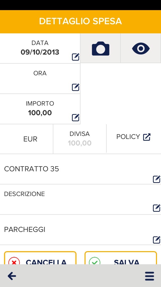Select the EUR currency cell
Screen dimensions: 161x287
pyautogui.click(x=30, y=139)
